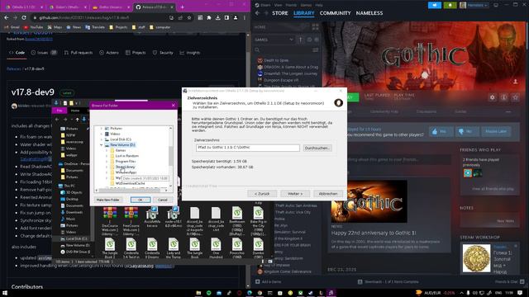Open Steam library advanced filter icon

(x=315, y=49)
